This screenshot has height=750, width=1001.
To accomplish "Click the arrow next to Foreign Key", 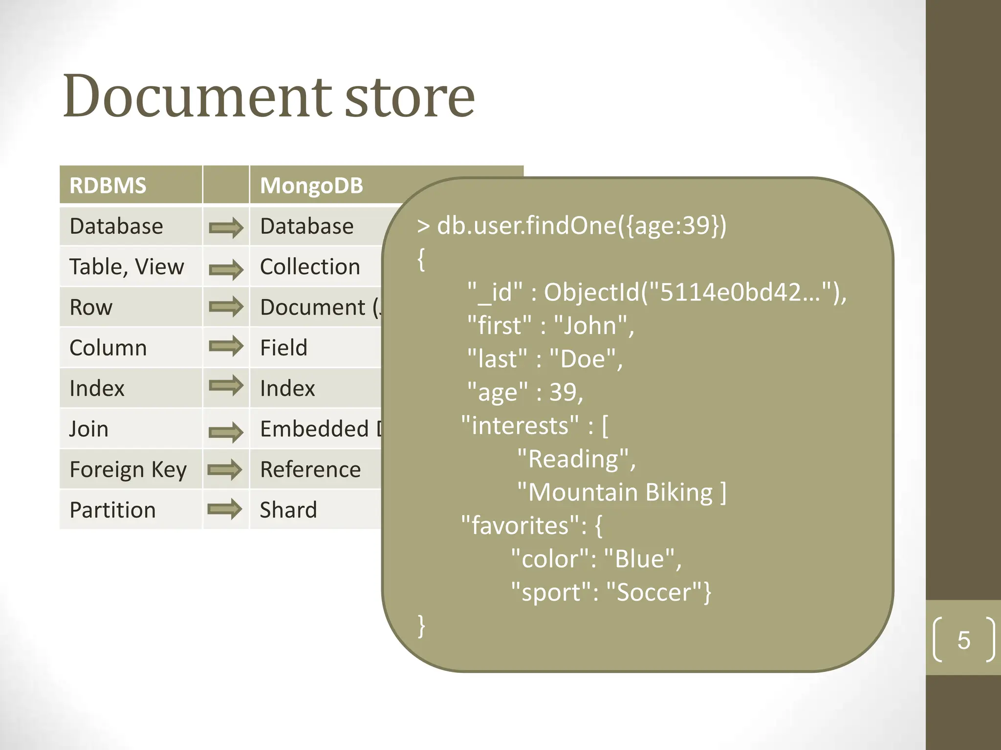I will pos(225,470).
